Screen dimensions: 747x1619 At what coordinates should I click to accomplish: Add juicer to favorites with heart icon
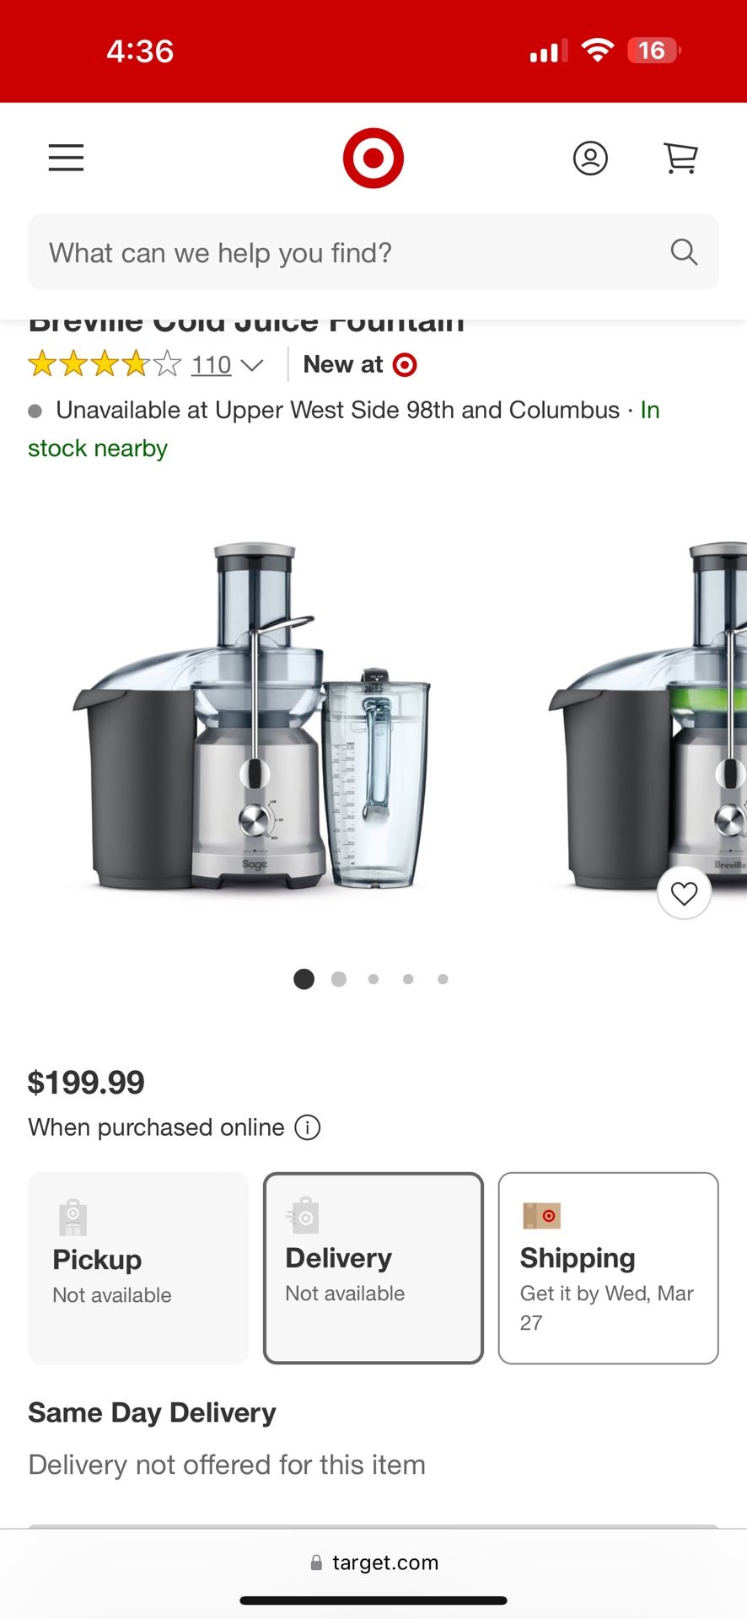coord(684,893)
